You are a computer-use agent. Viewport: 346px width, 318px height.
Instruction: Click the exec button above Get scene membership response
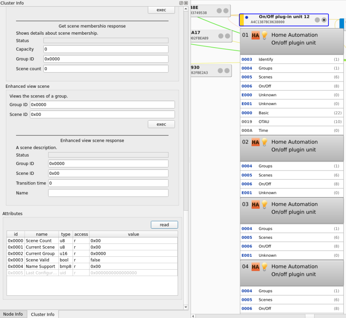[x=161, y=10]
